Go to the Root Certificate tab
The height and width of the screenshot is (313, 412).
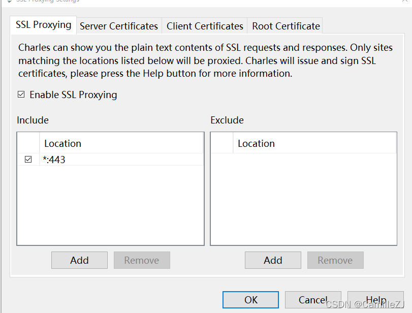(x=286, y=26)
